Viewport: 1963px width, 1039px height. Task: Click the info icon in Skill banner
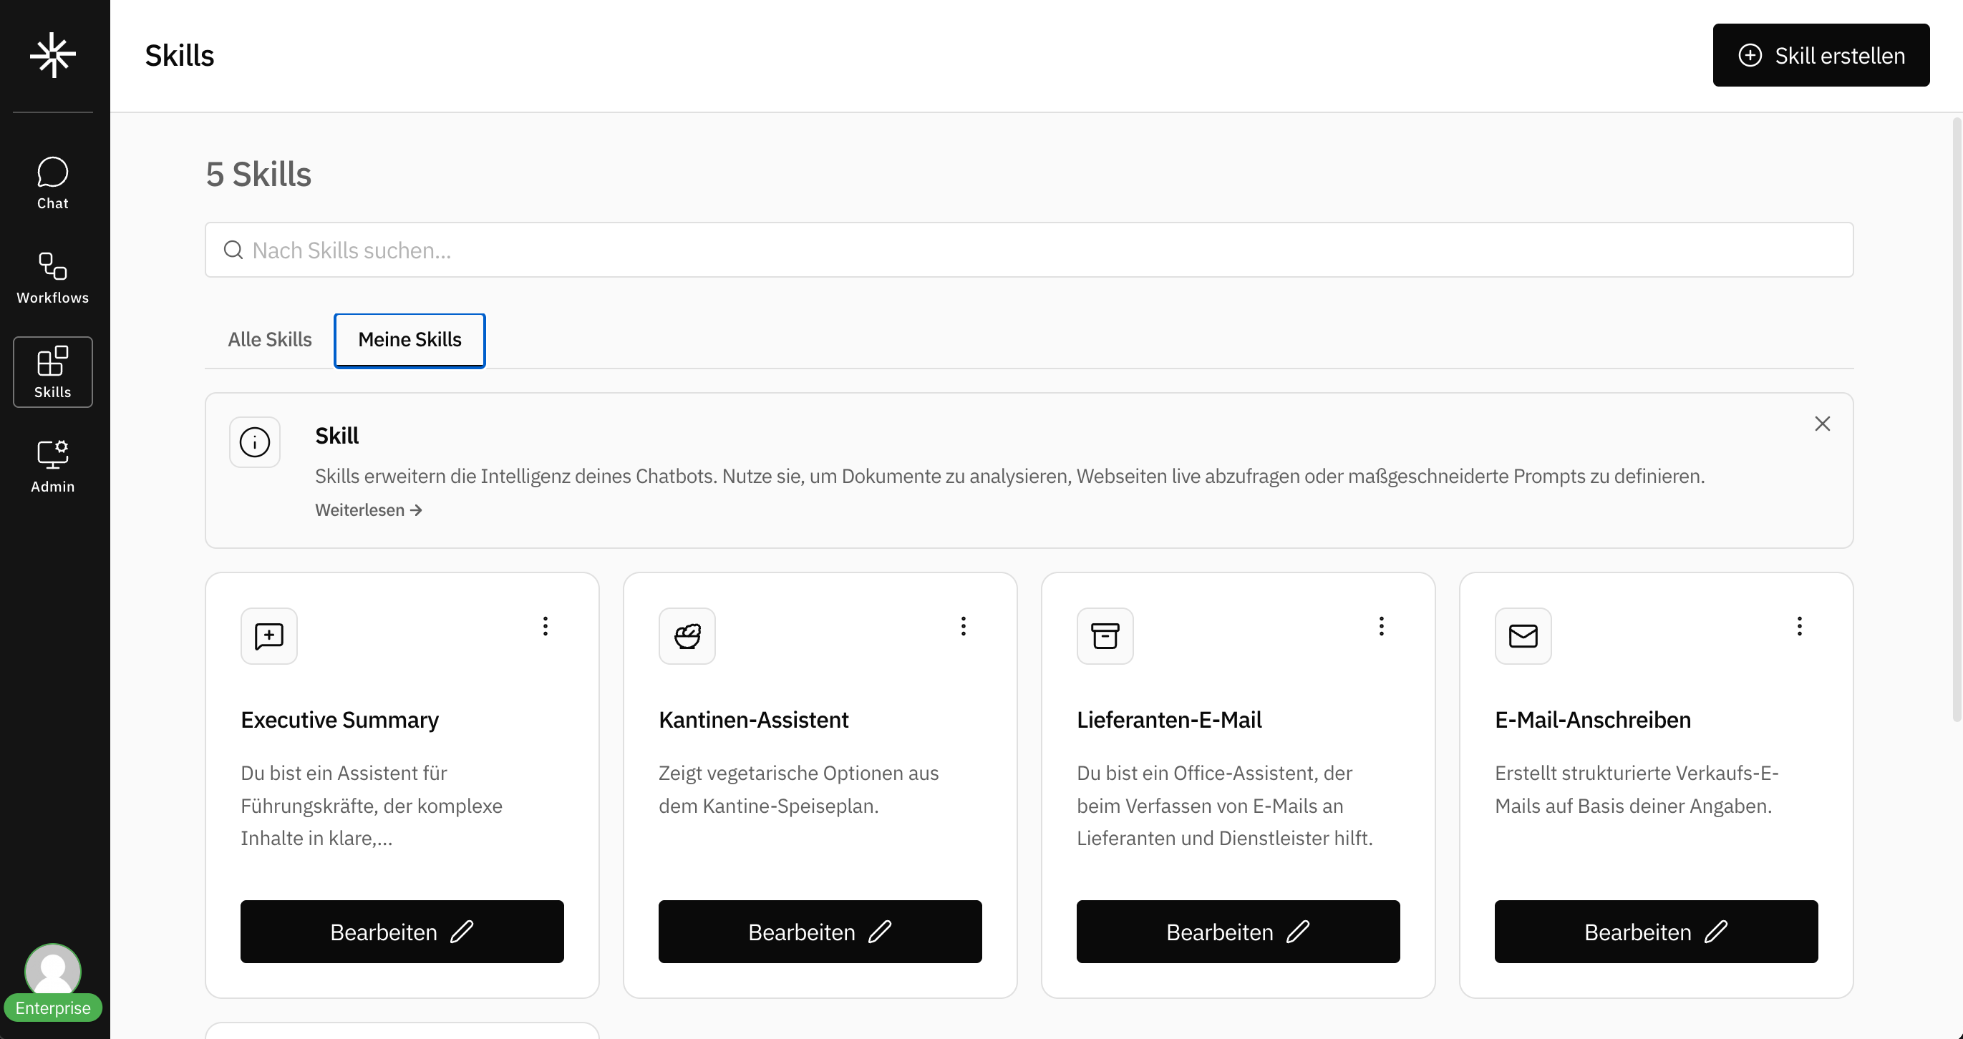click(x=255, y=442)
